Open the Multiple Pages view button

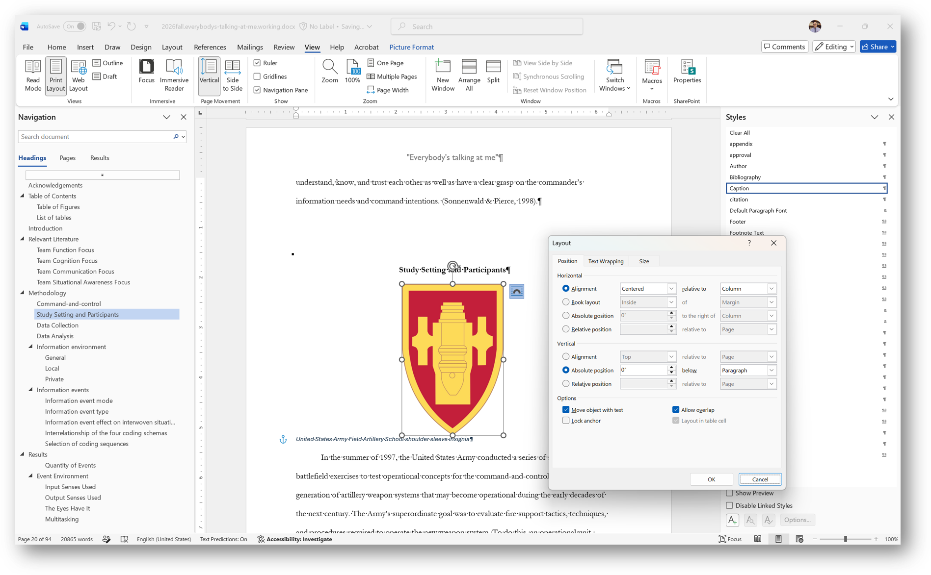coord(392,76)
